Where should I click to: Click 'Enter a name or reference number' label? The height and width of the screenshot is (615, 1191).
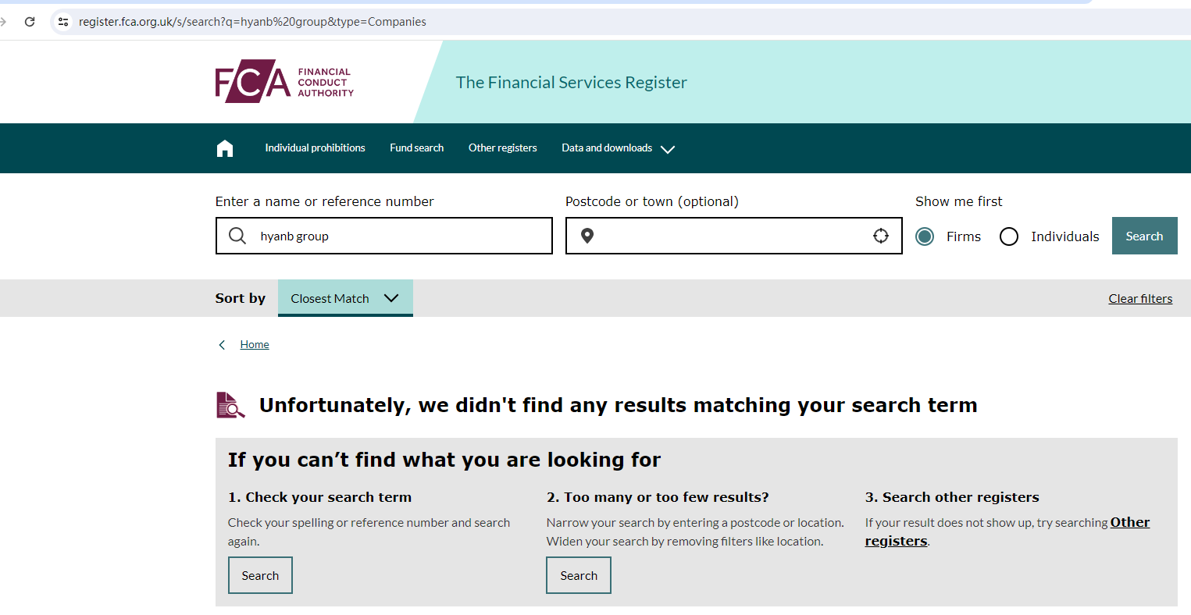tap(325, 201)
